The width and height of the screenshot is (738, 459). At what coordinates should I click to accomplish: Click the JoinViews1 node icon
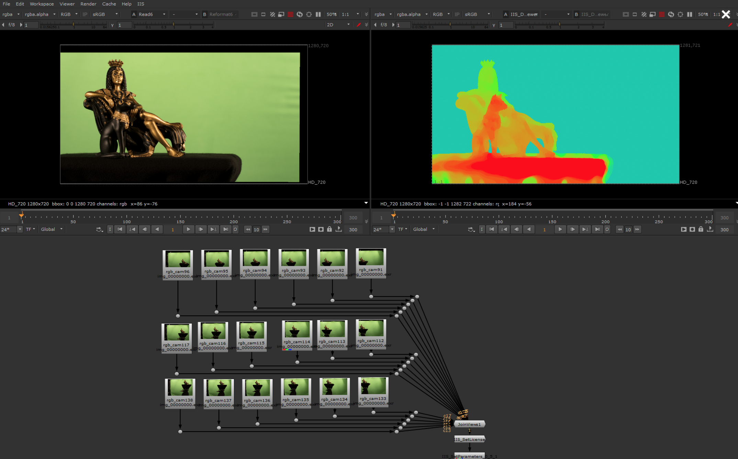[x=469, y=424]
